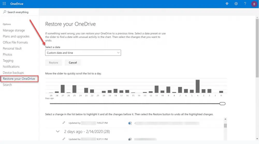Image resolution: width=259 pixels, height=144 pixels.
Task: Open the Custom date and time dropdown
Action: coord(83,53)
